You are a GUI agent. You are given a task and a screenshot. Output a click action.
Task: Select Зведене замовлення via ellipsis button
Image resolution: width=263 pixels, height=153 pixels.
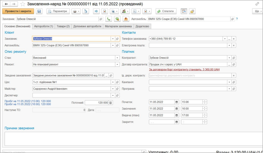(x=106, y=75)
